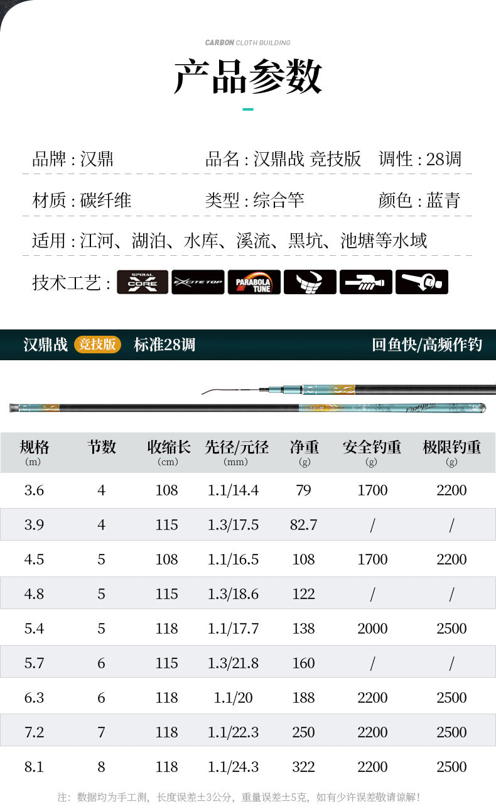Image resolution: width=496 pixels, height=811 pixels.
Task: Click the last technology icon in the row
Action: (421, 282)
